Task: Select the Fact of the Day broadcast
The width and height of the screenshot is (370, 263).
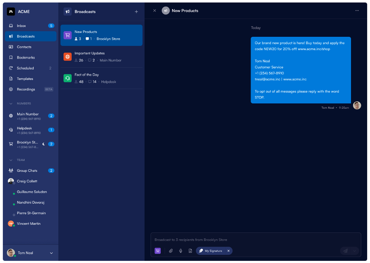Action: point(101,78)
